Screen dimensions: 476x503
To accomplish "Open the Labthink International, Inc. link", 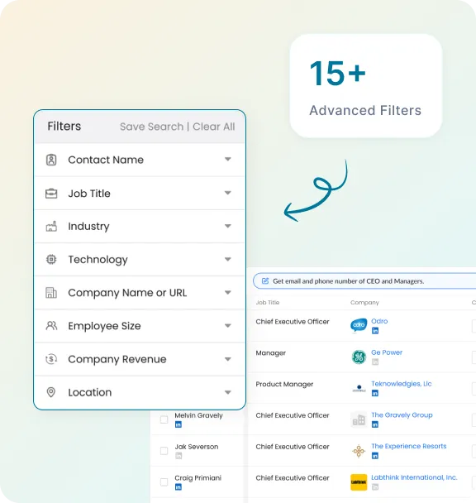I will 414,477.
